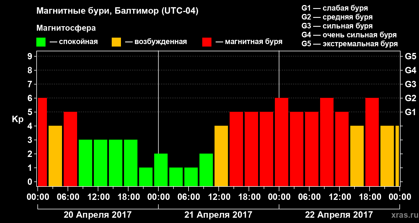The width and height of the screenshot is (419, 223).
Task: Click orange Kp 4 bar on 20 April
Action: [x=55, y=156]
